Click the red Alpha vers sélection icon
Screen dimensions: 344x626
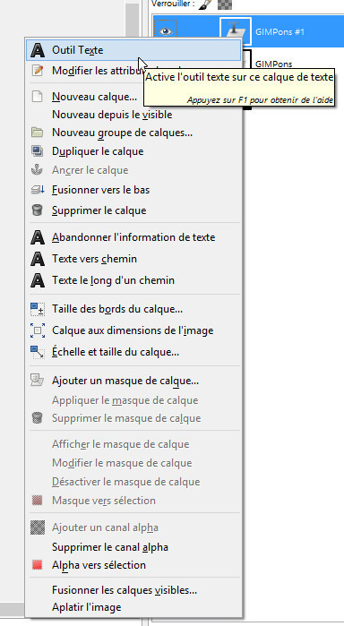click(x=37, y=565)
